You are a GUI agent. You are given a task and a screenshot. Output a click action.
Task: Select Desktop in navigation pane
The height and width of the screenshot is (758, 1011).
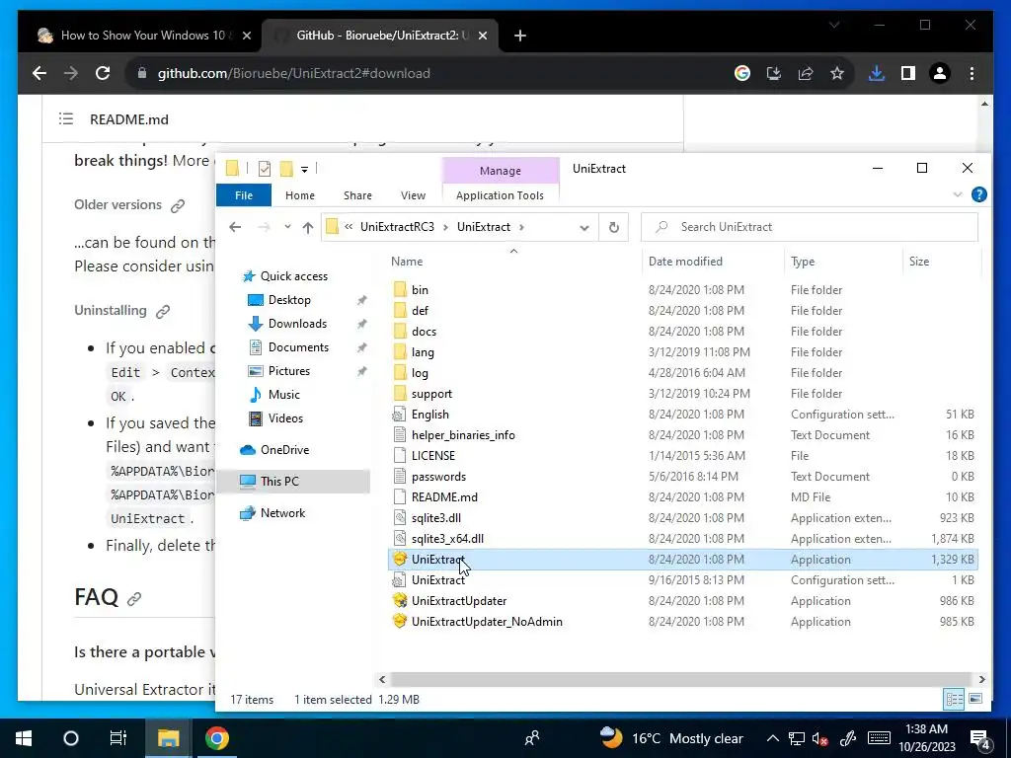tap(289, 300)
